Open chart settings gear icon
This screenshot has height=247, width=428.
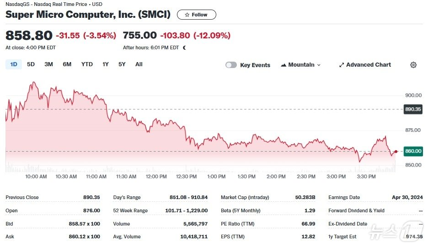pos(413,65)
